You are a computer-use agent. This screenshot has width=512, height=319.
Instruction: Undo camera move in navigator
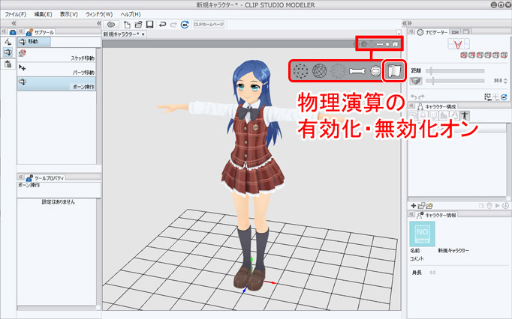coord(414,97)
